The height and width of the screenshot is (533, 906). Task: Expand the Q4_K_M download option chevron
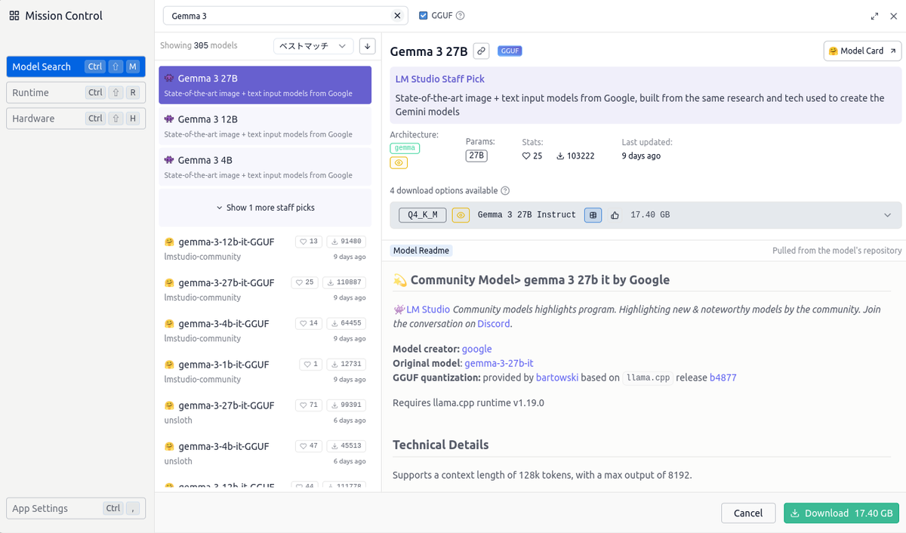coord(887,215)
